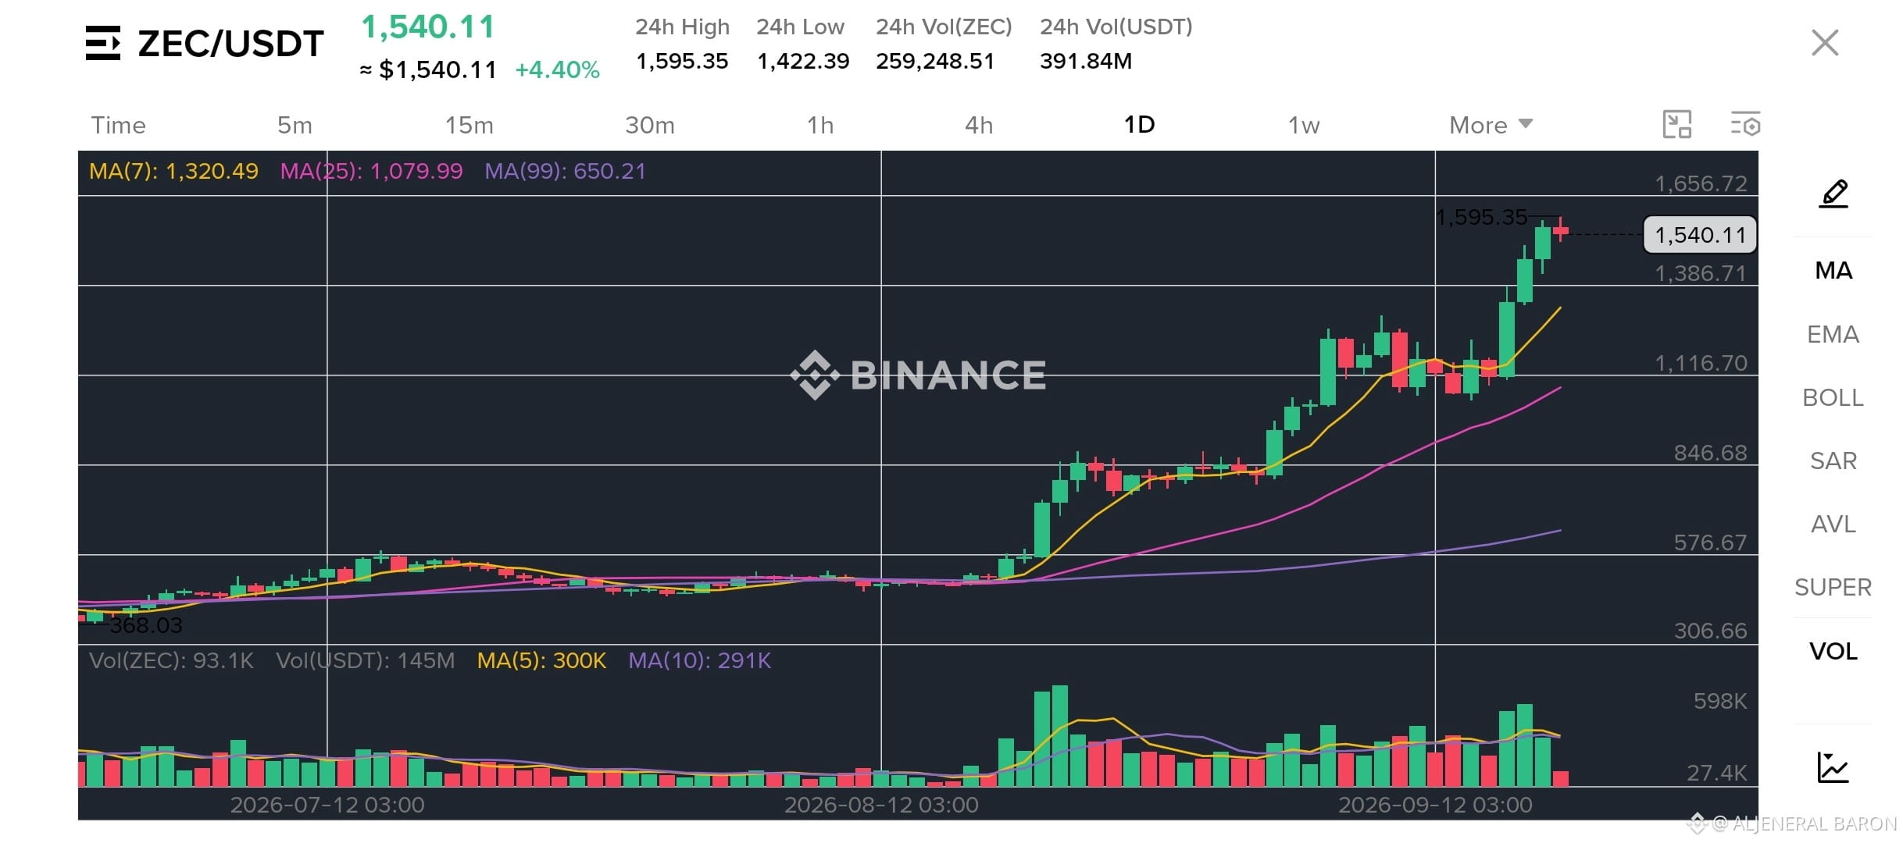Turn on the SAR indicator

1833,461
